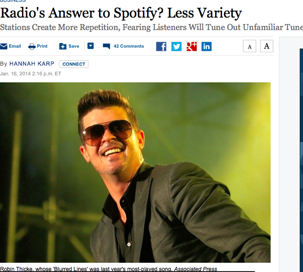Share article on Facebook
303x272 pixels.
pyautogui.click(x=161, y=46)
